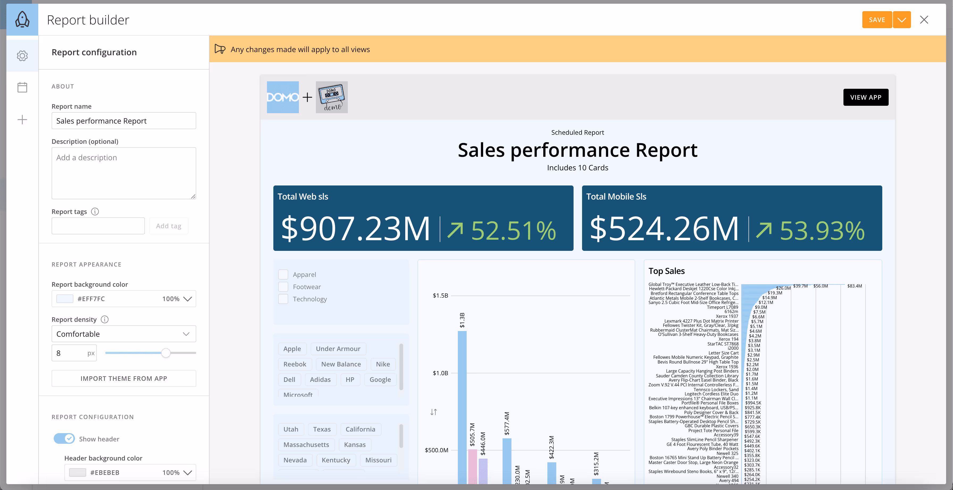Click the sort arrows icon on chart
The height and width of the screenshot is (490, 953).
(434, 412)
